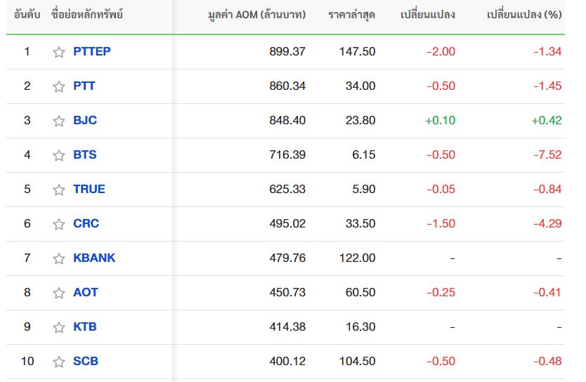Star the PTTEP stock as favorite
The width and height of the screenshot is (586, 382).
pyautogui.click(x=59, y=52)
